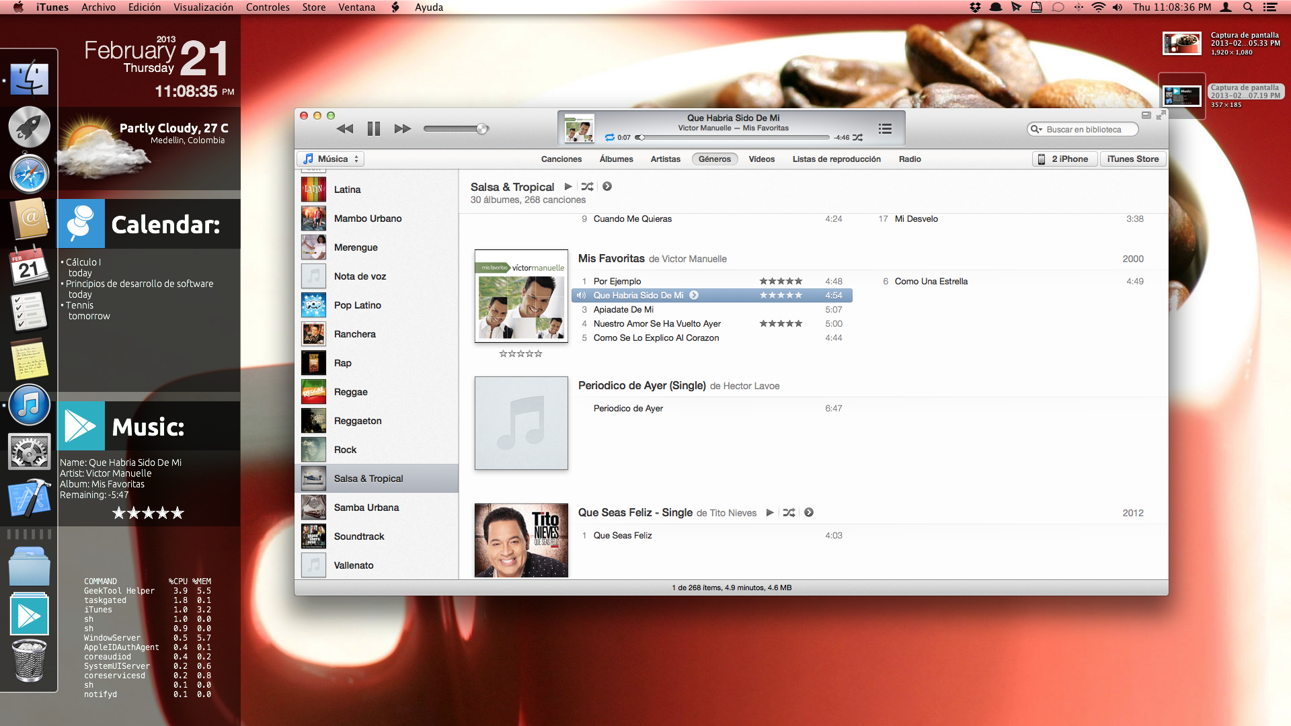The width and height of the screenshot is (1291, 726).
Task: Open Safari compass in the Dock
Action: (x=29, y=173)
